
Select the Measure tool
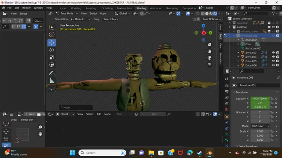tap(52, 80)
